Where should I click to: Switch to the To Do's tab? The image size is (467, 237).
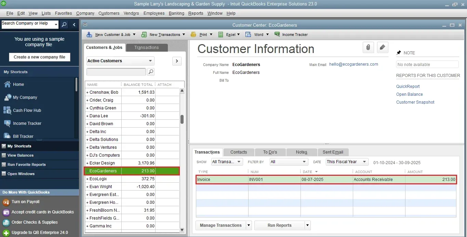[x=270, y=152]
